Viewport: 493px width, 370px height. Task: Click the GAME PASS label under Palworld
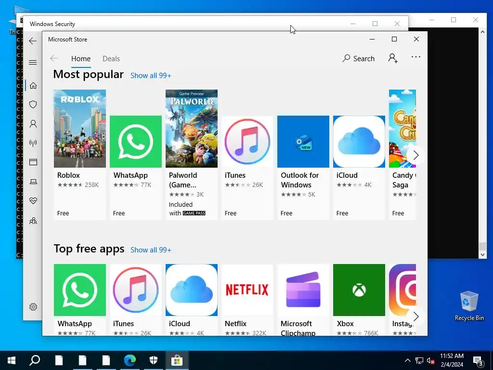(194, 213)
